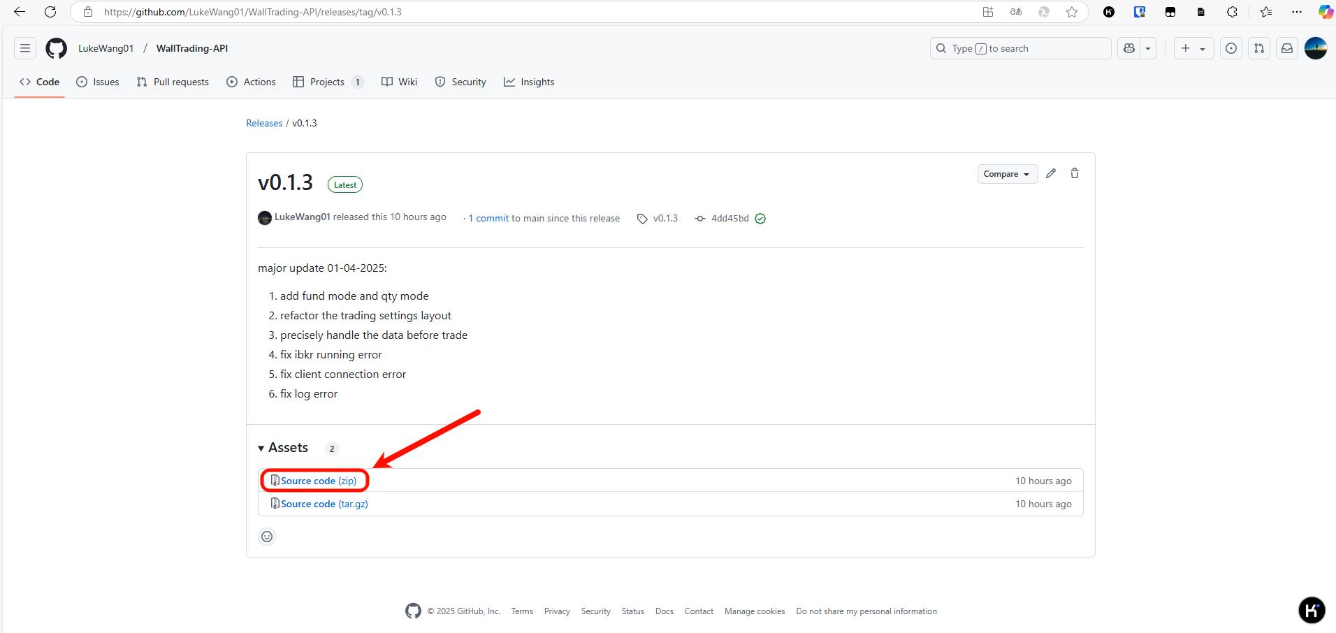Viewport: 1336px width, 633px height.
Task: Open browser extensions puzzle icon
Action: pyautogui.click(x=1232, y=12)
